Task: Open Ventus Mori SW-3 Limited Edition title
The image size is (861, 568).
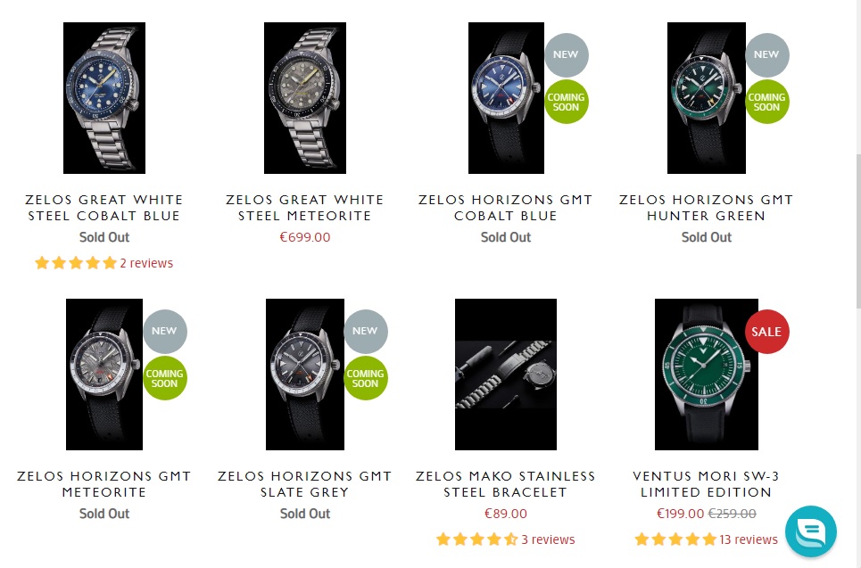Action: [x=706, y=484]
